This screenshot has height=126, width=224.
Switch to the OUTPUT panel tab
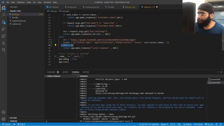(x=65, y=72)
